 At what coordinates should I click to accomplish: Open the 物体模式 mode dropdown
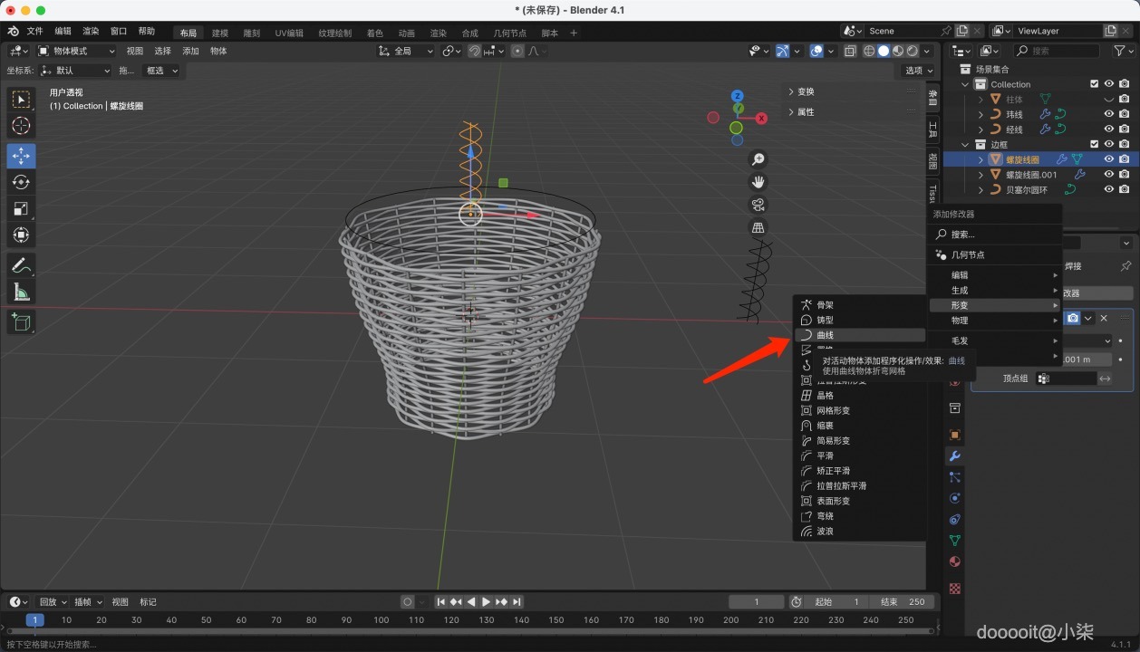point(76,51)
